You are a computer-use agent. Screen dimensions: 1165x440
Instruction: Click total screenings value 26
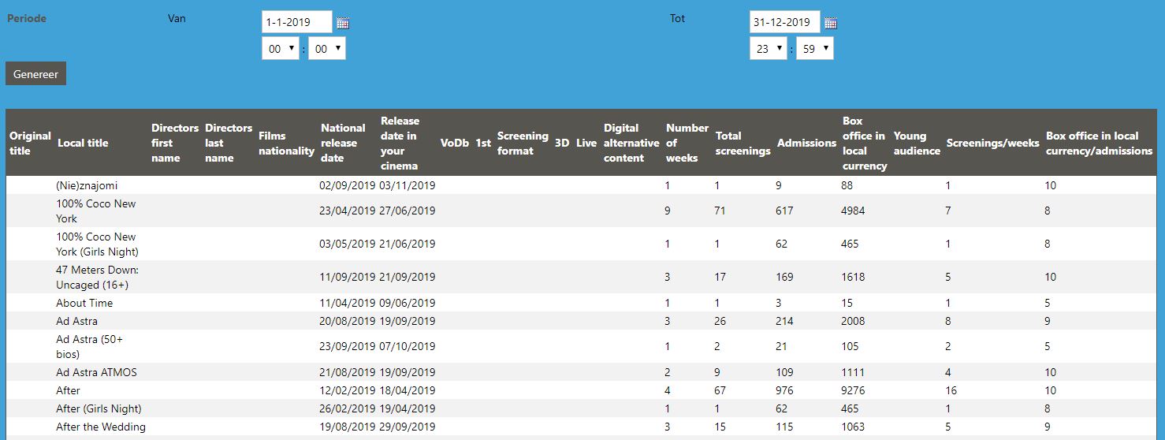(x=720, y=321)
